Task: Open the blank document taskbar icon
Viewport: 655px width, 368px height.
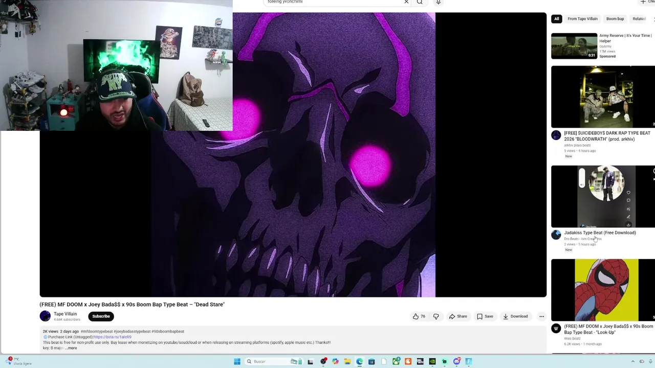Action: [x=384, y=361]
